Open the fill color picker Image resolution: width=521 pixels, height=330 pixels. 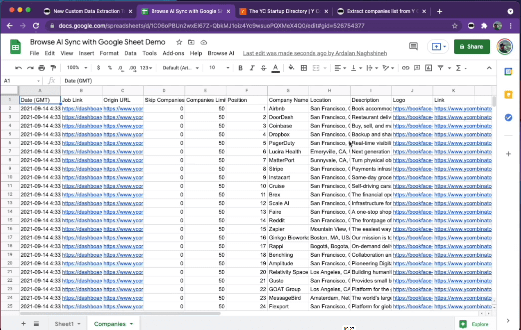click(291, 68)
